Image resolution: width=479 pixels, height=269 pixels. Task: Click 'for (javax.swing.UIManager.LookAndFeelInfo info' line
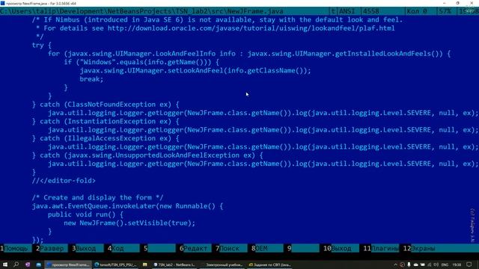pyautogui.click(x=249, y=54)
